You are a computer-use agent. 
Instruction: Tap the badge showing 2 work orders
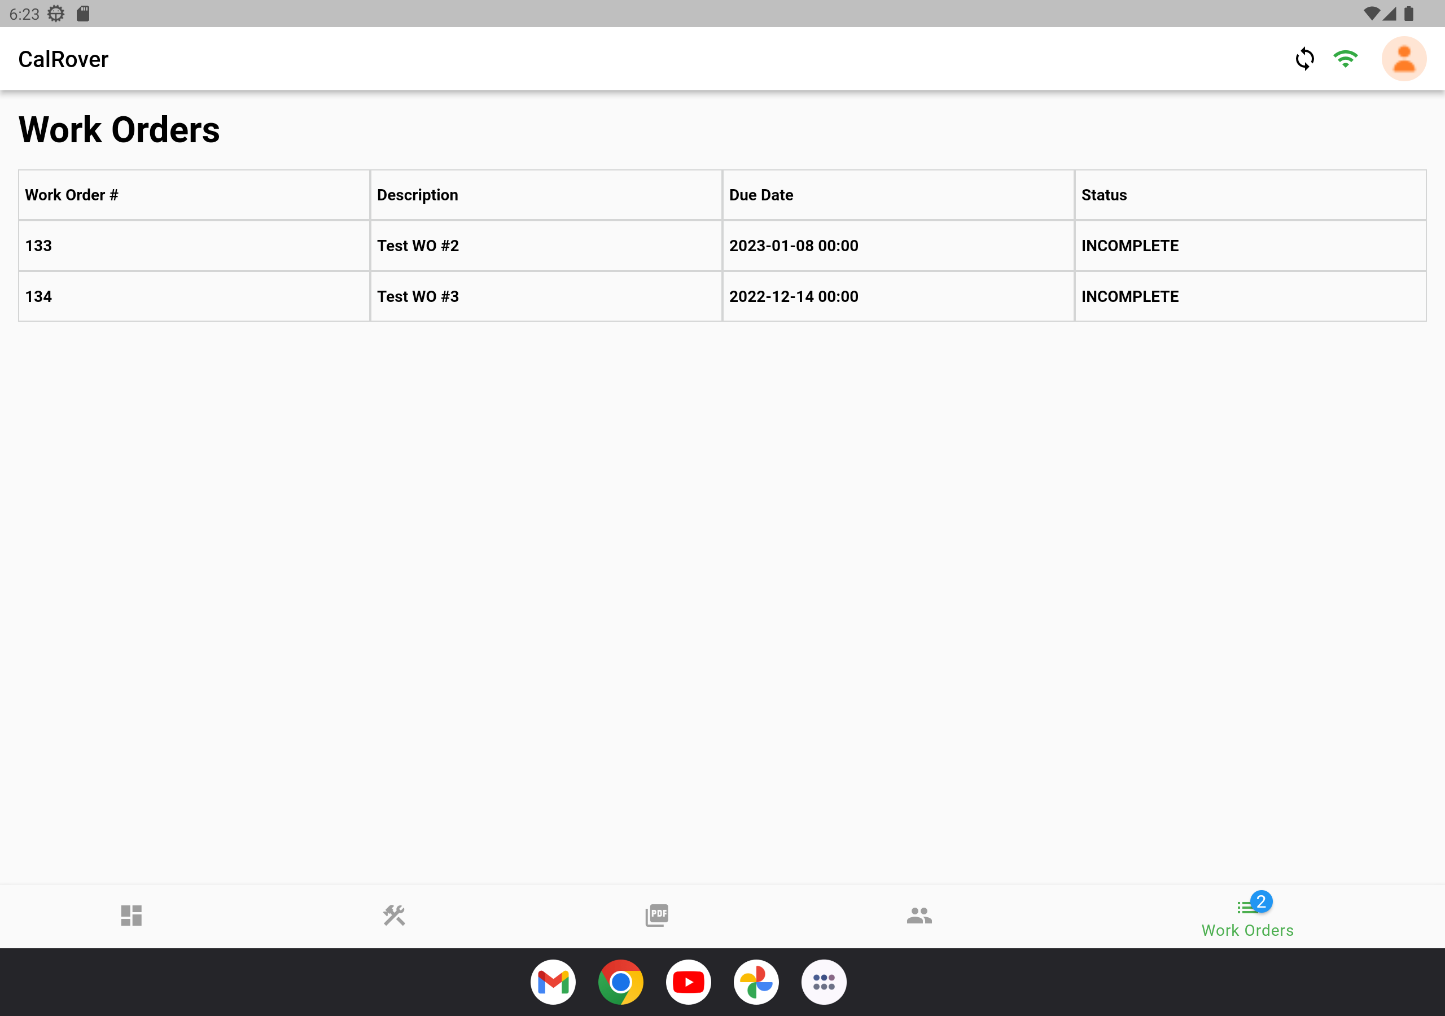(x=1261, y=901)
